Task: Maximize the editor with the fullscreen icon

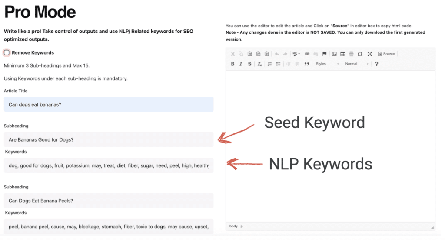Action: pyautogui.click(x=370, y=54)
